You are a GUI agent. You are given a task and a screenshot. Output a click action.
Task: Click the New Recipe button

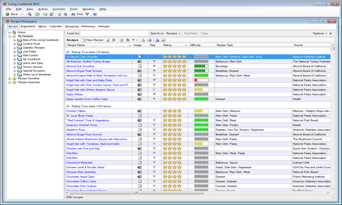92,40
